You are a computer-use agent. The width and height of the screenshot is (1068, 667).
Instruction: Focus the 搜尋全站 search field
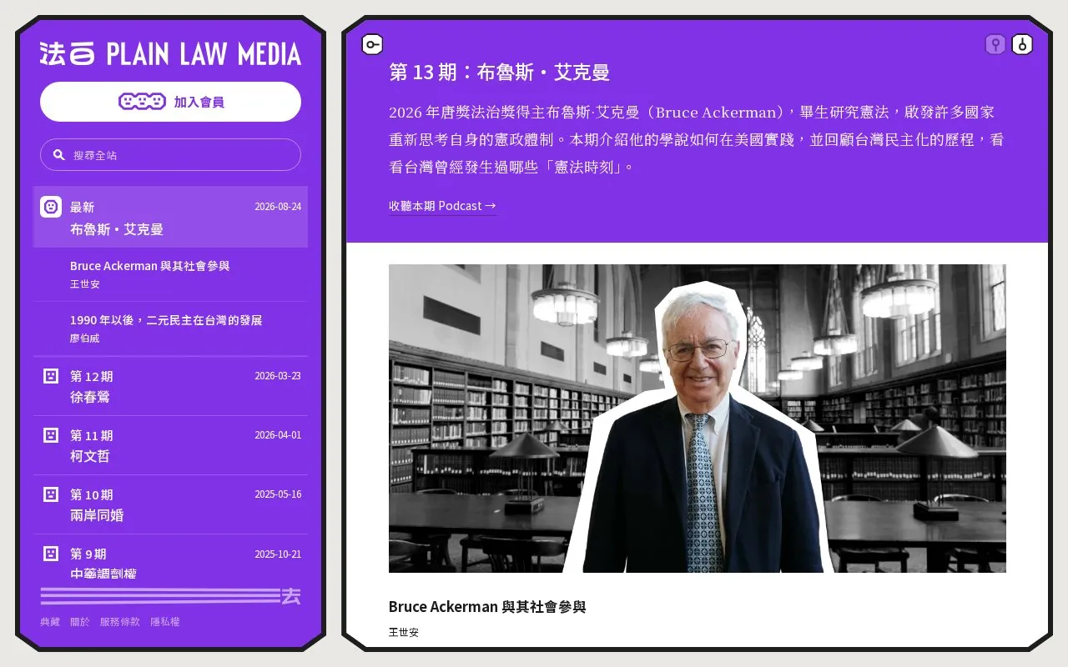(170, 155)
